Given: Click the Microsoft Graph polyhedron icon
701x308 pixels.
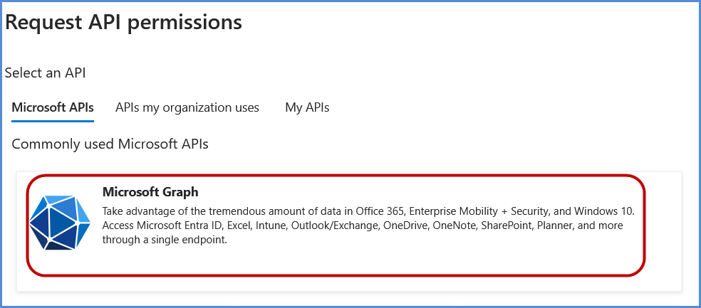Looking at the screenshot, I should pyautogui.click(x=61, y=223).
